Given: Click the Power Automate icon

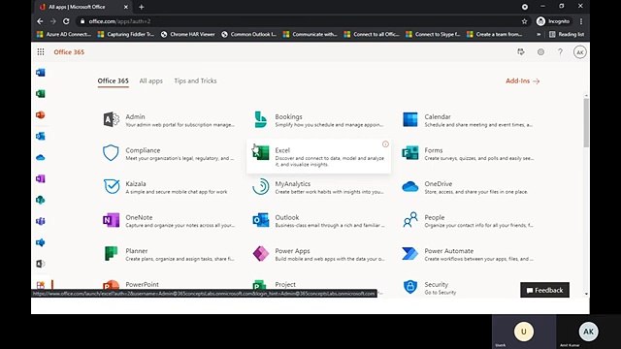Looking at the screenshot, I should pos(409,253).
